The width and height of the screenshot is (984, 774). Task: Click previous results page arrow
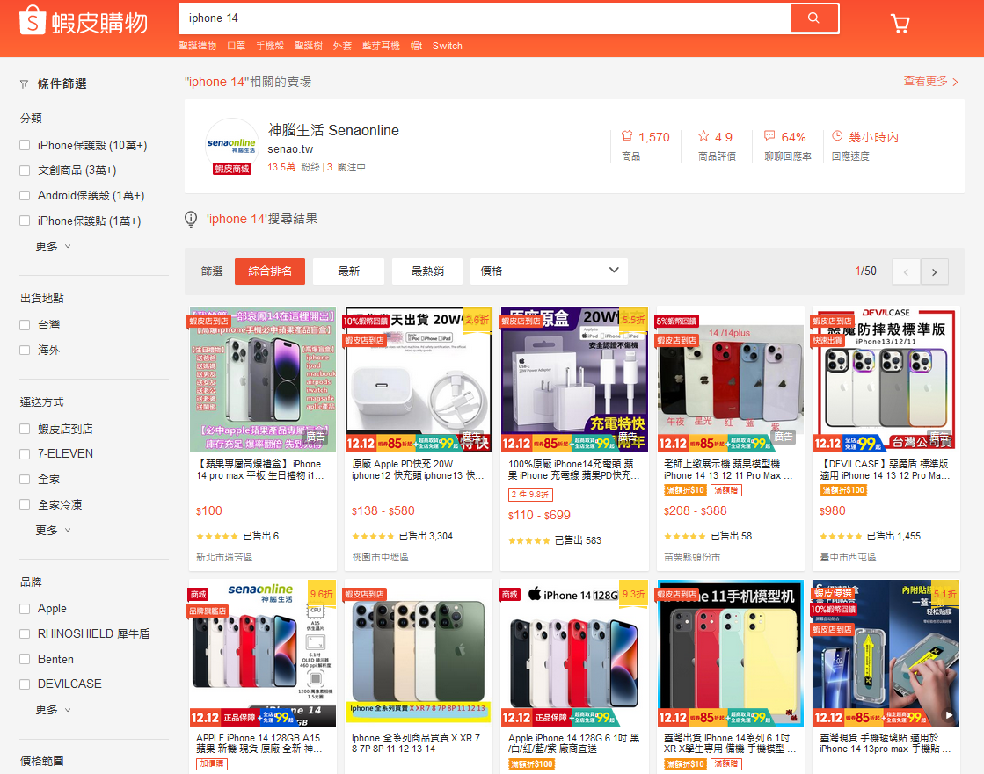point(906,272)
